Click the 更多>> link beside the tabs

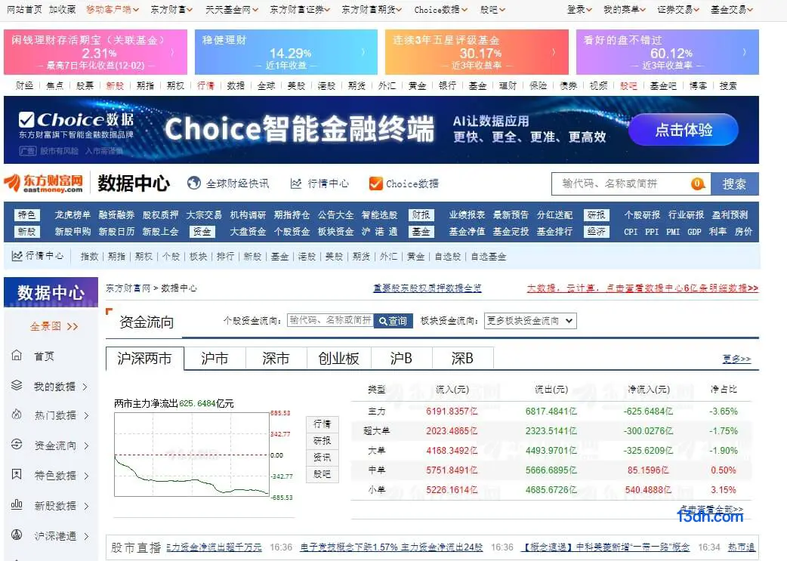tap(736, 359)
